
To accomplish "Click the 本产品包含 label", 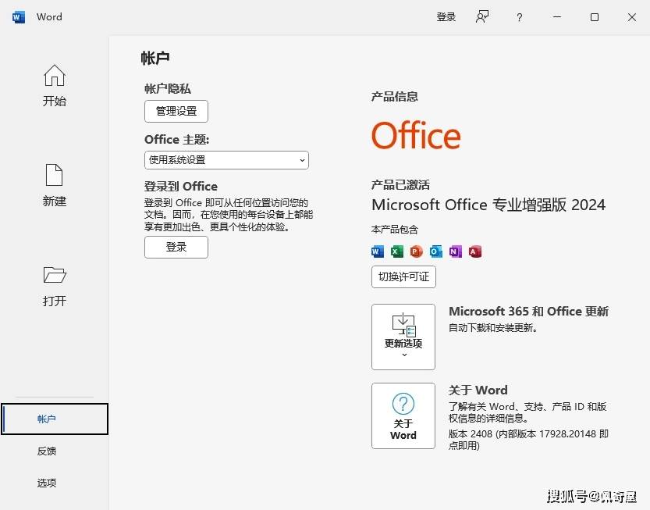I will (395, 230).
